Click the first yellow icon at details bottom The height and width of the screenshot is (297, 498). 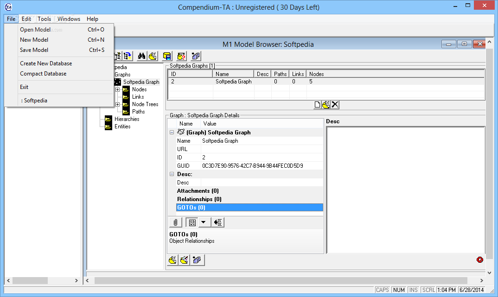coord(172,260)
